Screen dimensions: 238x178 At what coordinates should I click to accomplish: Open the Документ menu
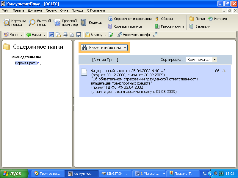[x=35, y=10]
